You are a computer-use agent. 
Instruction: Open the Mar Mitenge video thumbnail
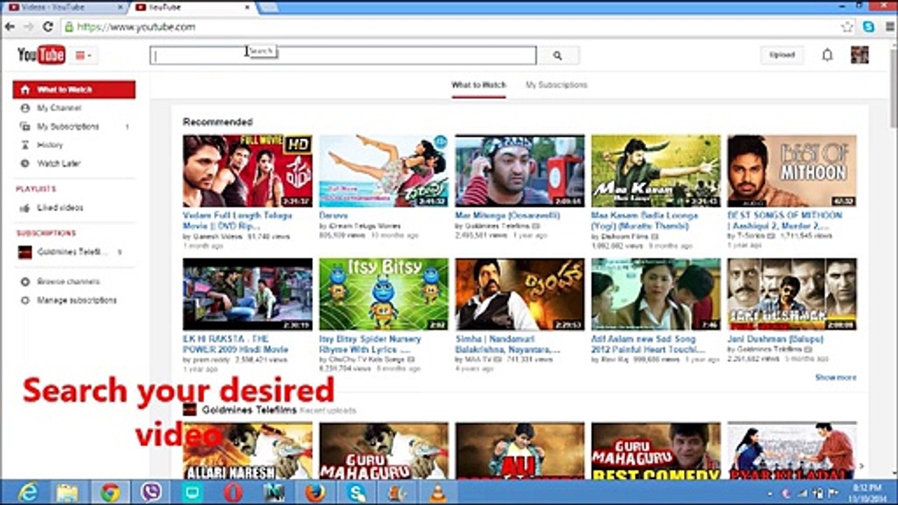pyautogui.click(x=520, y=170)
